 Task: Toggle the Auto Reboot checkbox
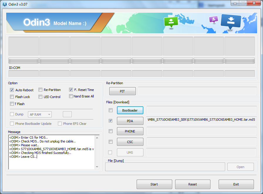click(x=12, y=90)
